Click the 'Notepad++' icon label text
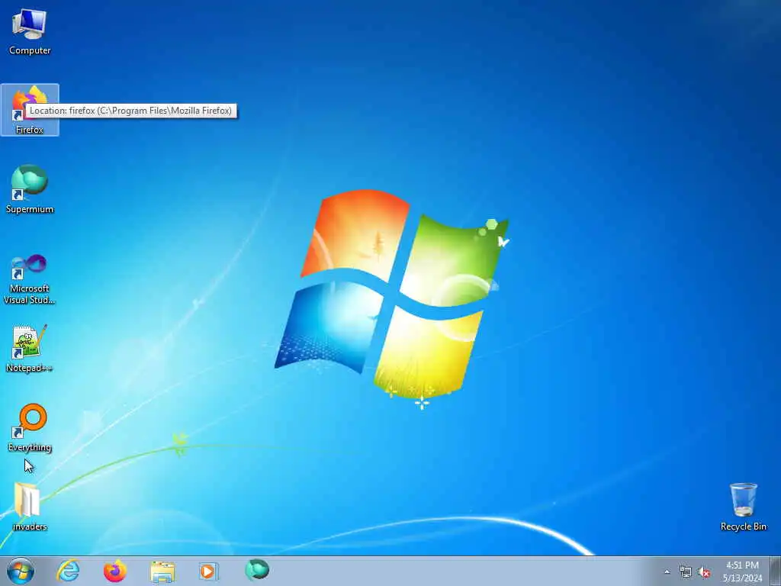This screenshot has width=781, height=586. tap(30, 369)
